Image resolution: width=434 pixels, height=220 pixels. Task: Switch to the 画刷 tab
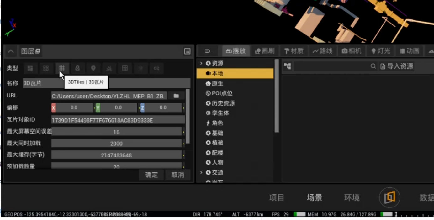pyautogui.click(x=265, y=51)
